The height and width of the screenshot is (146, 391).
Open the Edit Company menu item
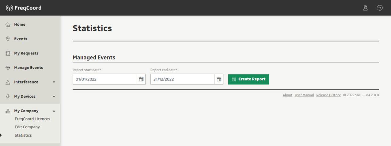(x=27, y=127)
